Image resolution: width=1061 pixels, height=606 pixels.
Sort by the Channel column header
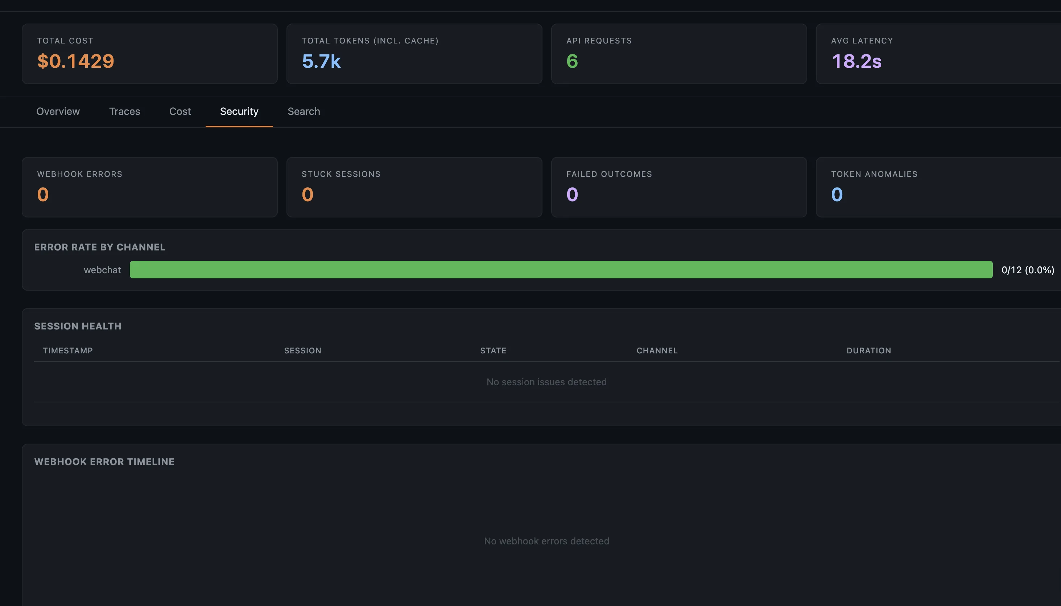click(657, 350)
